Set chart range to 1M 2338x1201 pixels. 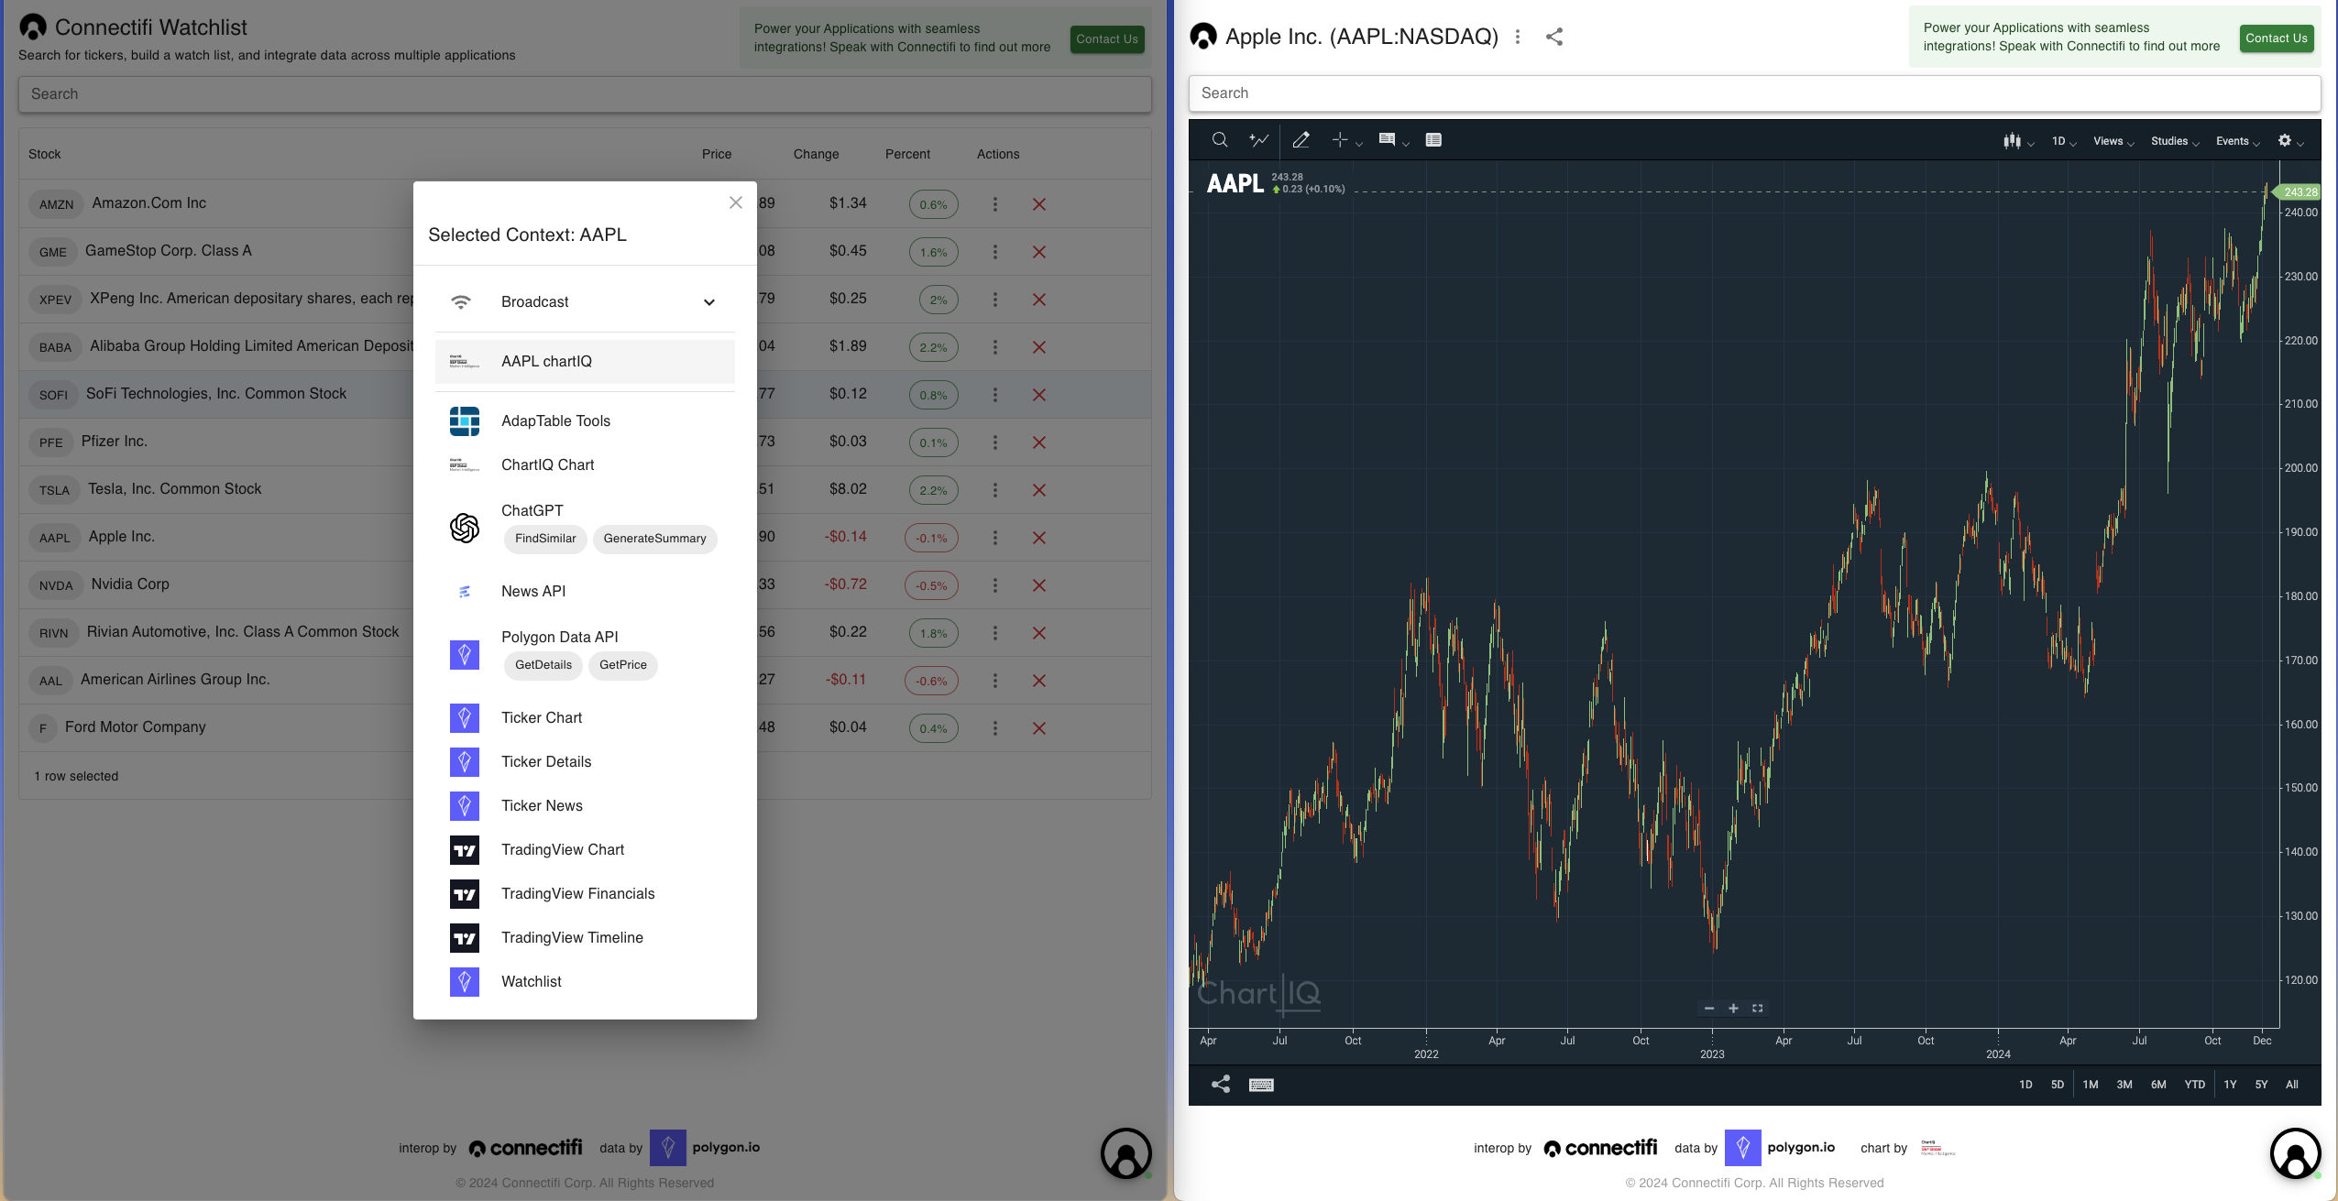point(2090,1085)
